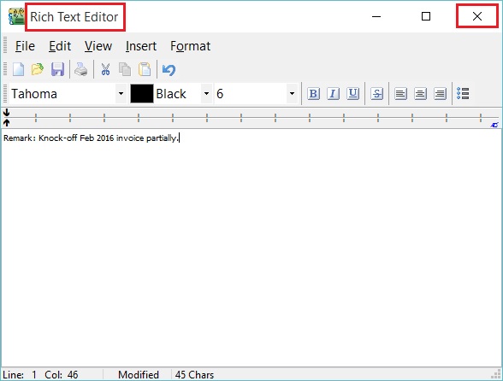Toggle underline formatting
503x381 pixels.
(x=352, y=94)
